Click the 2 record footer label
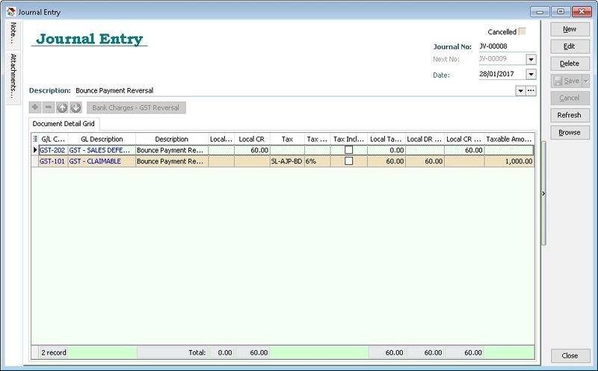This screenshot has height=371, width=598. pos(54,353)
